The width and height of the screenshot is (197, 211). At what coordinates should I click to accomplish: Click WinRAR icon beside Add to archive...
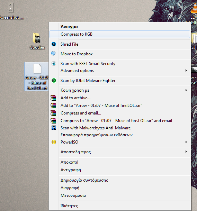click(x=53, y=98)
